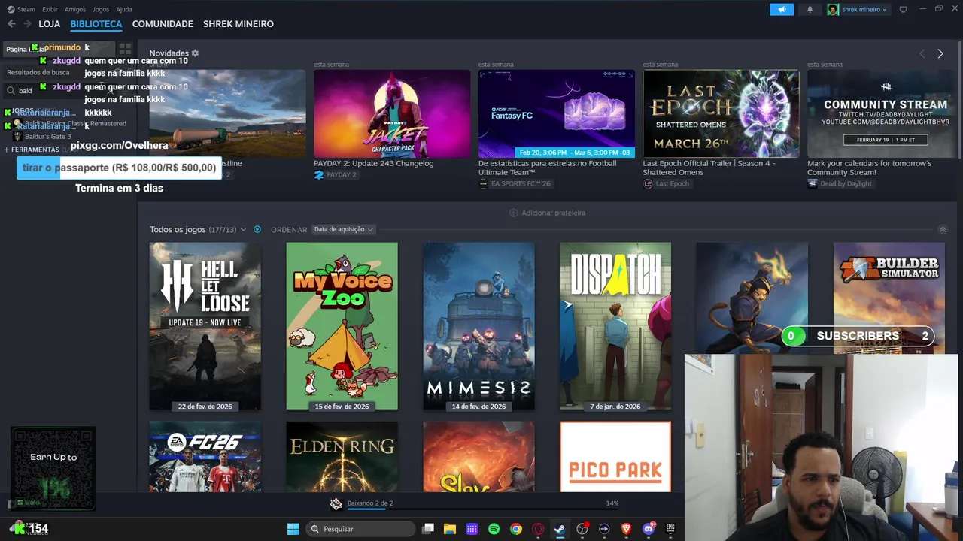
Task: Switch to Big Picture mode monitor icon
Action: tap(904, 9)
